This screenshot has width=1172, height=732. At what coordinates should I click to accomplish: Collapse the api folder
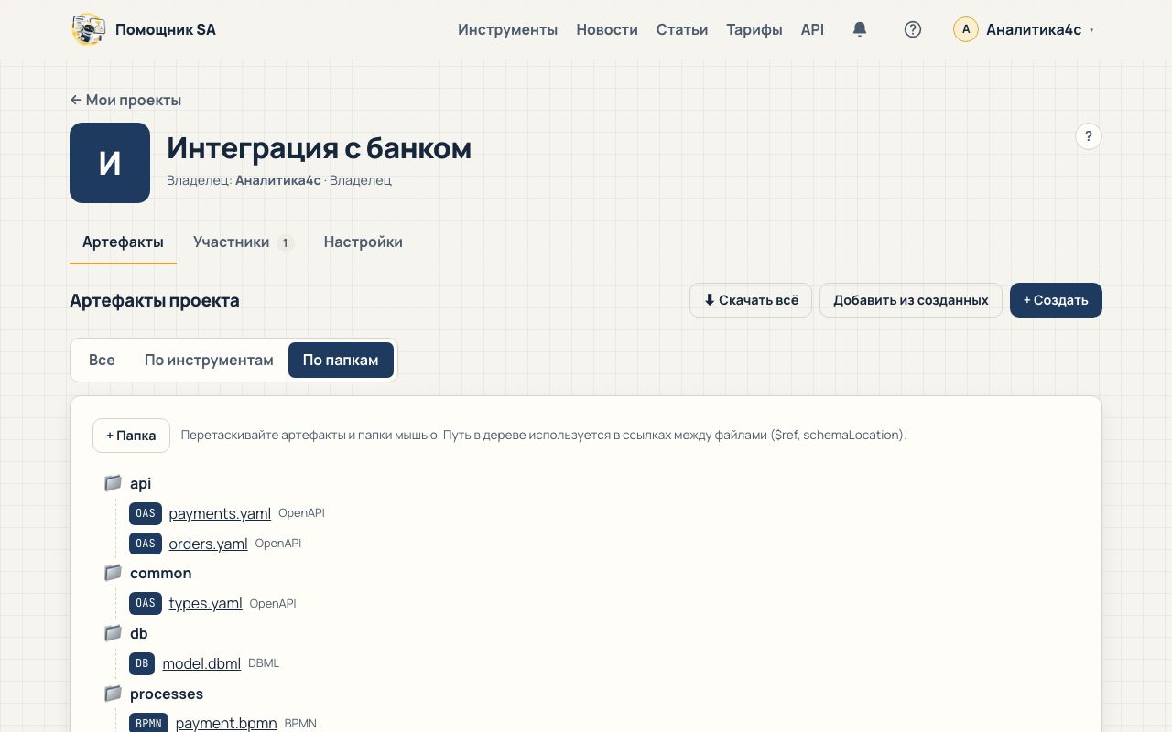(141, 483)
